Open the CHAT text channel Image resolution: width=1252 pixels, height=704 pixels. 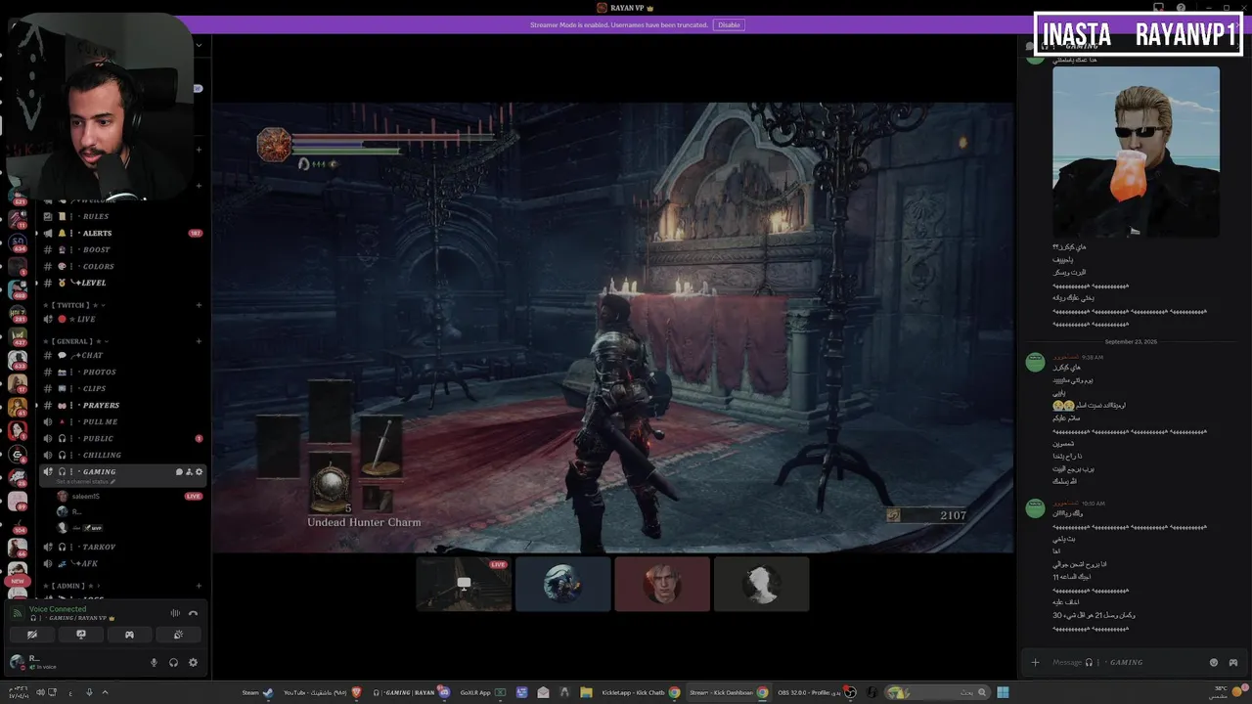click(122, 355)
